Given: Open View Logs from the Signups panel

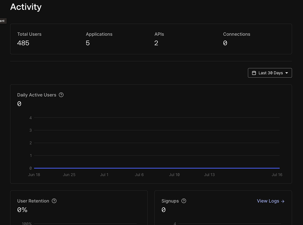Looking at the screenshot, I should click(x=268, y=201).
